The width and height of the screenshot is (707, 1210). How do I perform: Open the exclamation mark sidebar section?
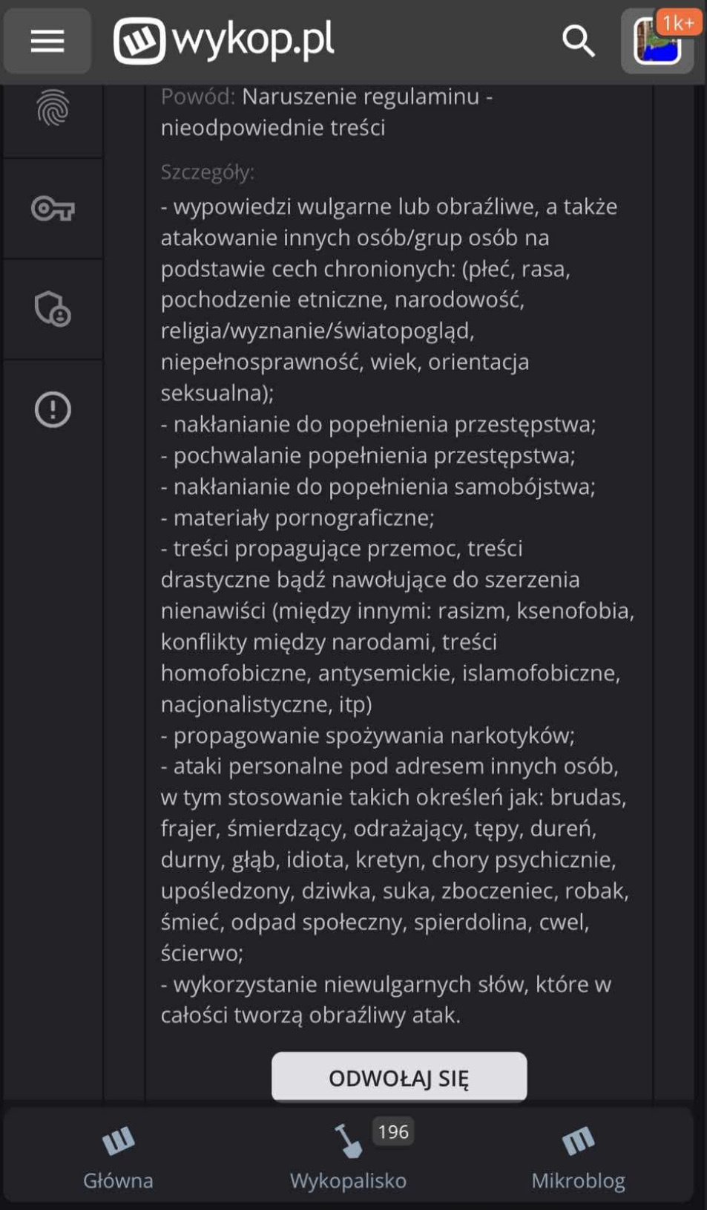(x=53, y=409)
